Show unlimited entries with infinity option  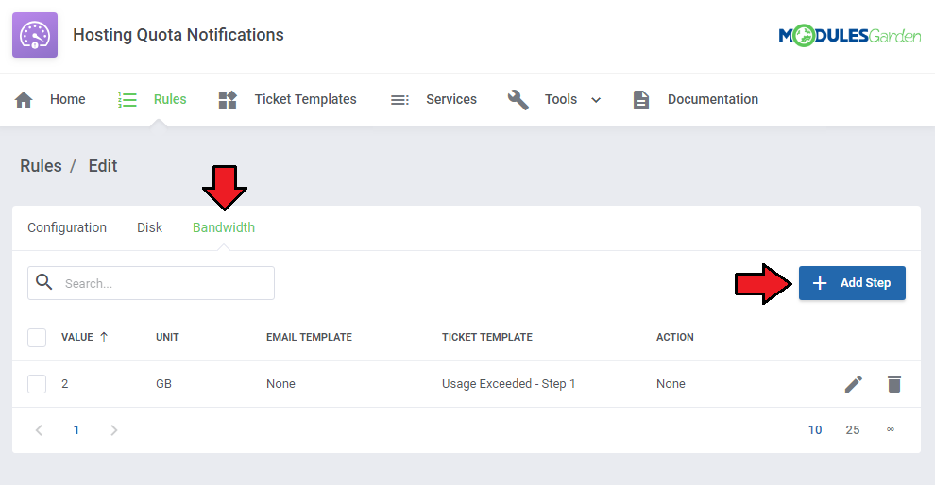(891, 429)
